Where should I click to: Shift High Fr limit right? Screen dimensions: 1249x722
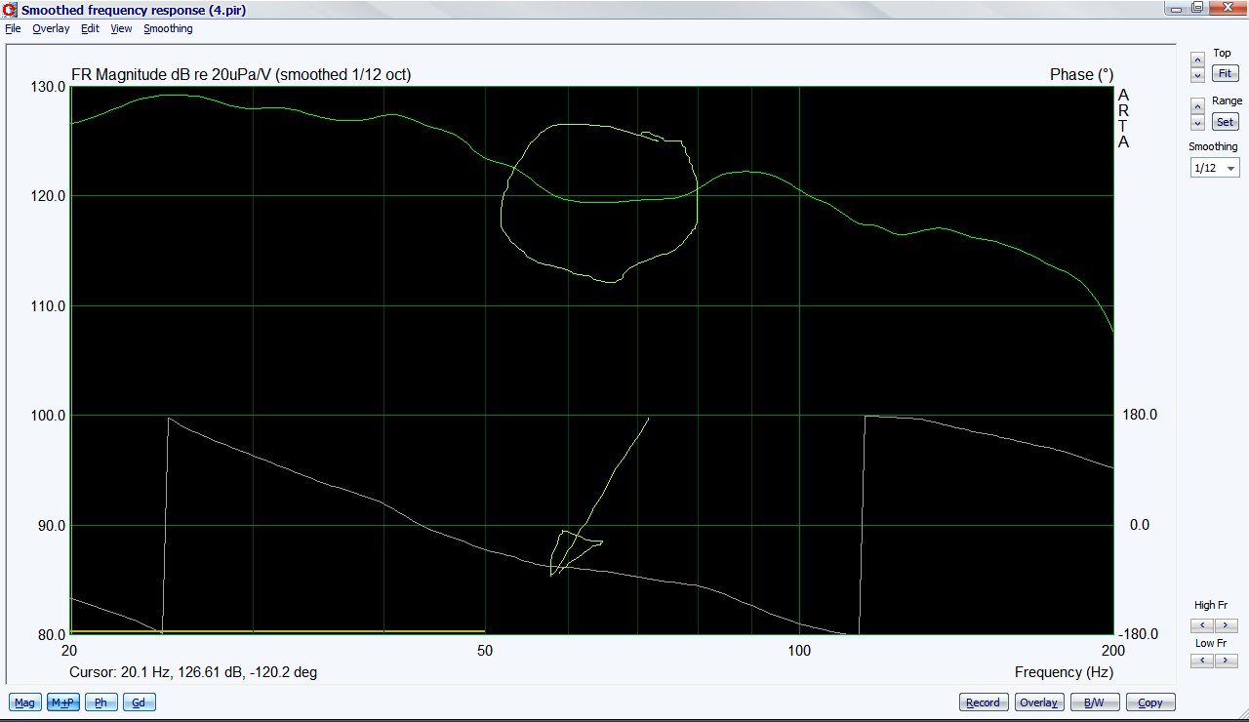click(x=1226, y=625)
